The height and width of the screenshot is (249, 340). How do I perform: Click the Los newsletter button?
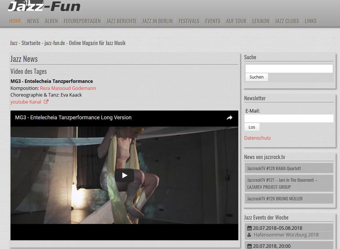click(x=252, y=127)
